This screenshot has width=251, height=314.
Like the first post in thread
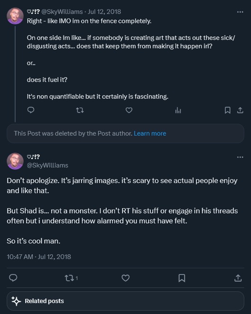[x=129, y=110]
